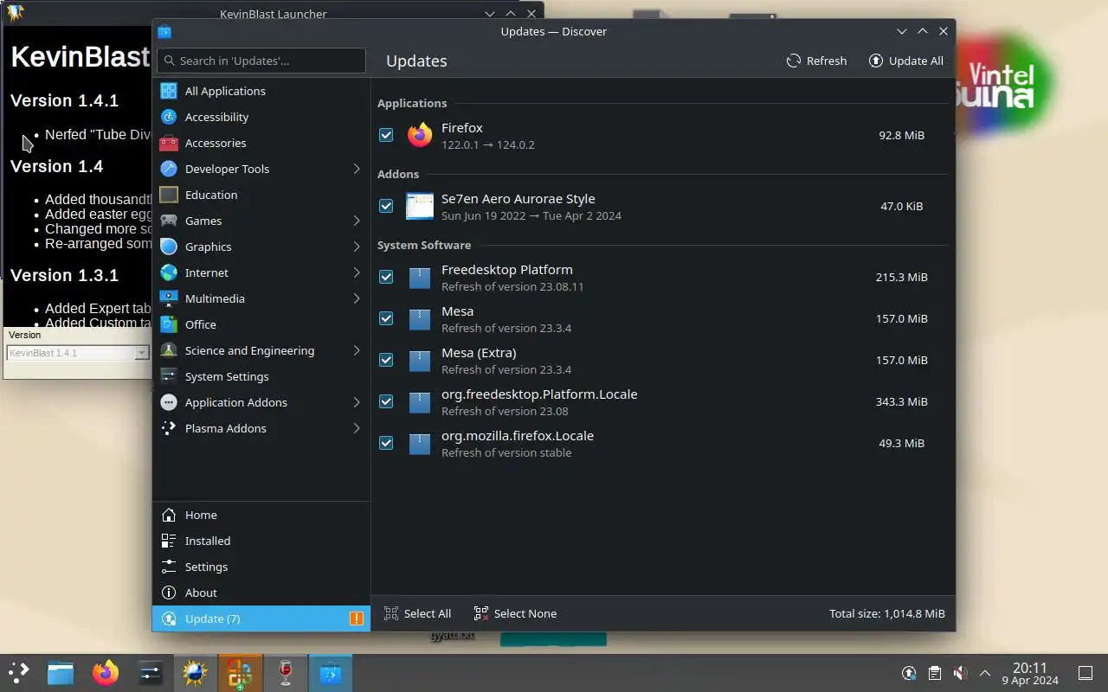Click the Settings sliders icon in sidebar
The height and width of the screenshot is (692, 1108).
[169, 567]
